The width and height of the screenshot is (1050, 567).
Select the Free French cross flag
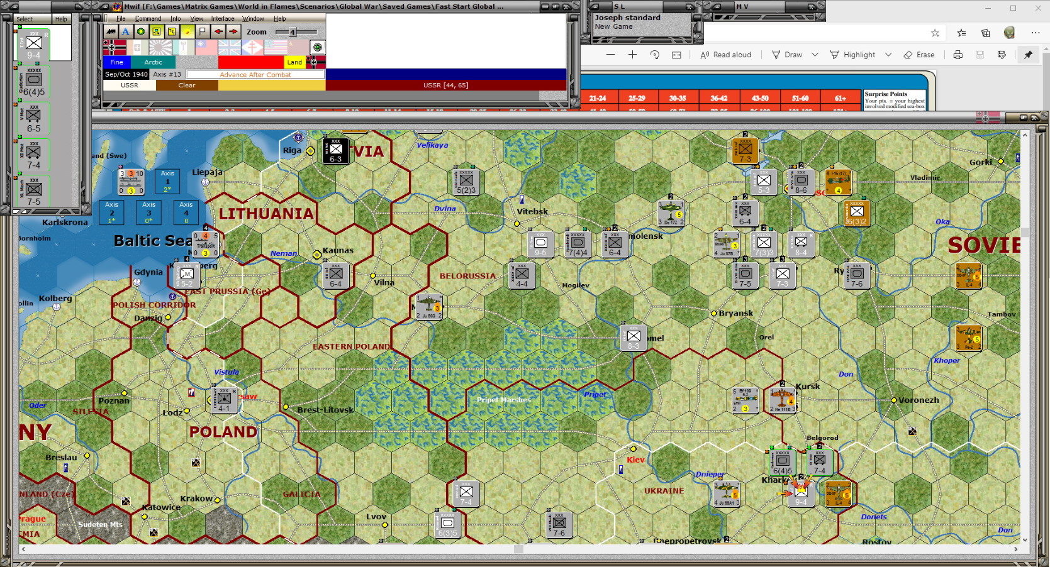coord(252,48)
